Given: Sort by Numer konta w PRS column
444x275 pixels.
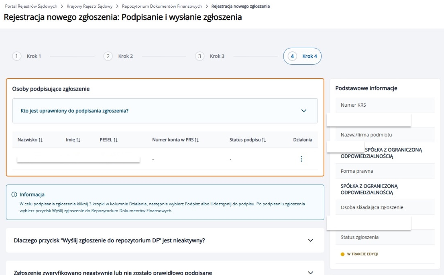Looking at the screenshot, I should pos(175,140).
